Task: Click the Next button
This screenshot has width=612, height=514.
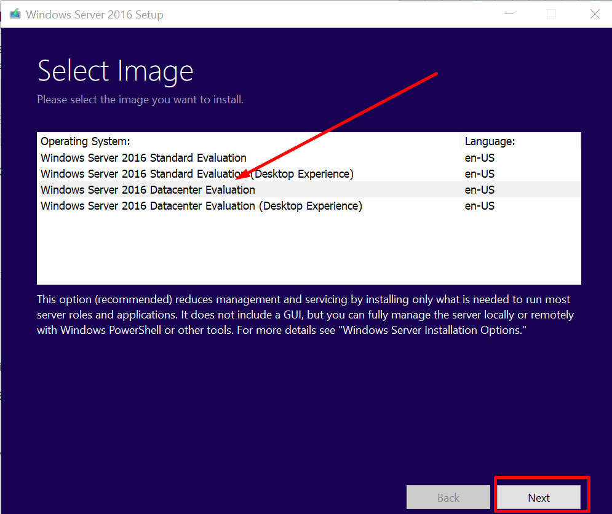Action: point(539,497)
